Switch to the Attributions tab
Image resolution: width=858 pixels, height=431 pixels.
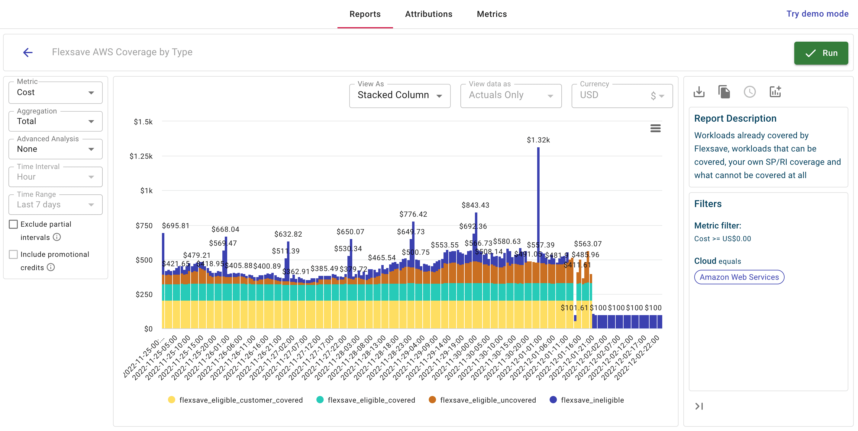pos(428,14)
